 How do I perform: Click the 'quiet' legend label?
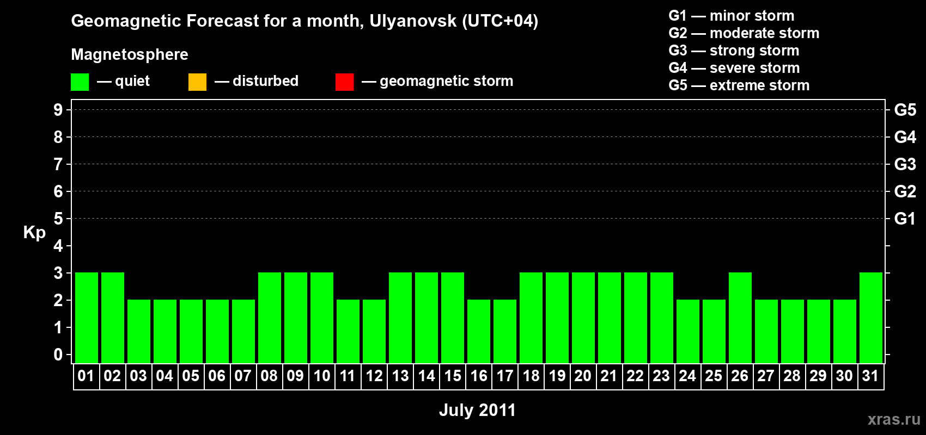click(x=132, y=82)
